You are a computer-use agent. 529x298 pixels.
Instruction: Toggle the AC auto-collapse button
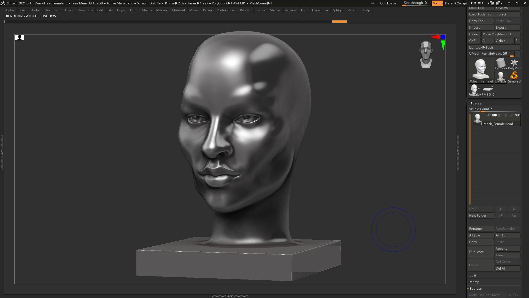[373, 3]
